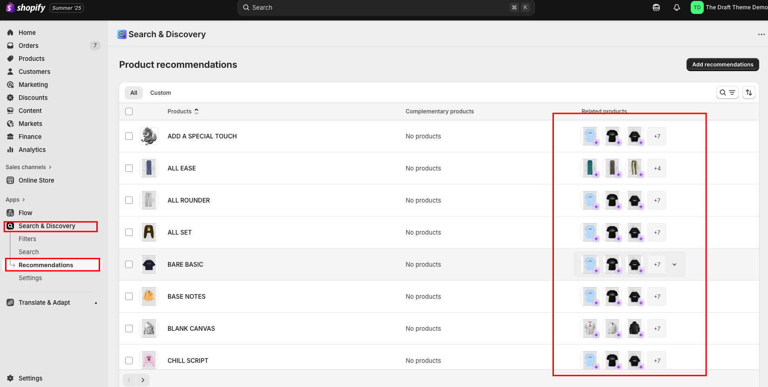The image size is (768, 387).
Task: Switch to the Custom tab
Action: [161, 93]
